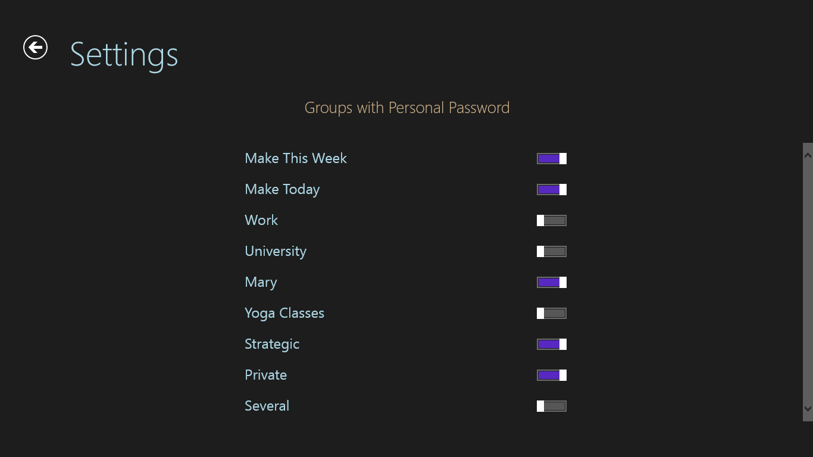
Task: Select the Make This Week label
Action: [x=296, y=158]
